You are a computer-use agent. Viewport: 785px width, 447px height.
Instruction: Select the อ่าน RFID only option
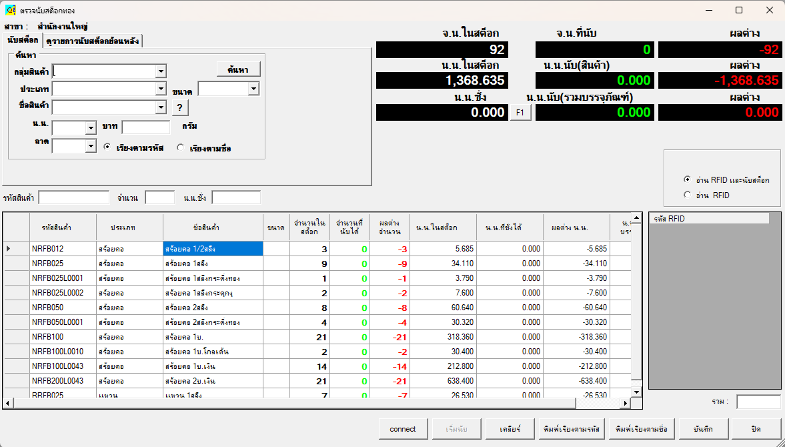tap(688, 195)
